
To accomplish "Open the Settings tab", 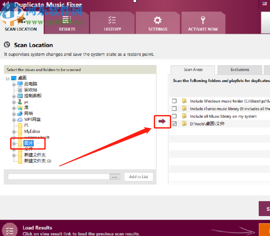I will tap(158, 23).
